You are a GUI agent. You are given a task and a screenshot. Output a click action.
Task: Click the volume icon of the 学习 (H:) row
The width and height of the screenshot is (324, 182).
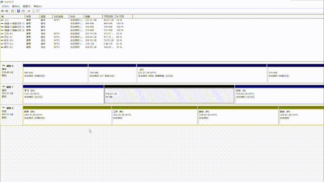tap(2, 44)
